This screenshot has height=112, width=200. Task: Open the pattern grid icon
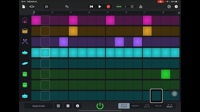58,106
